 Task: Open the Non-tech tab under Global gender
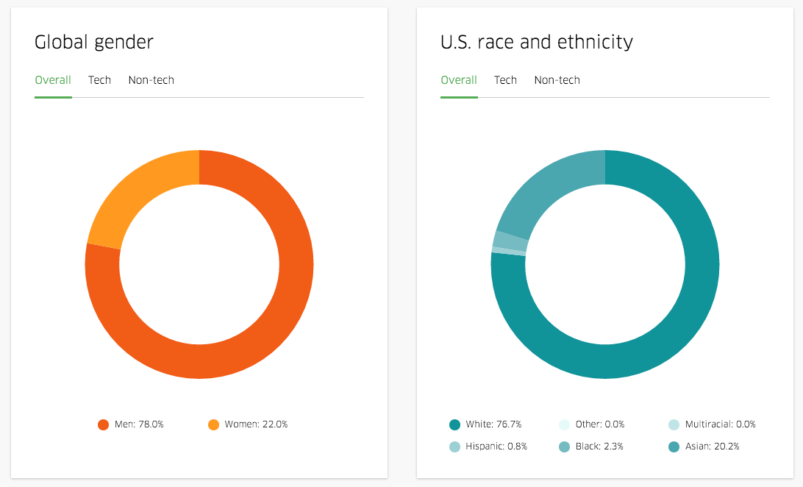(x=151, y=80)
